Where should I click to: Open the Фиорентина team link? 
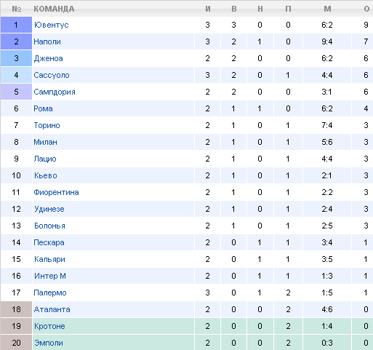pos(56,192)
